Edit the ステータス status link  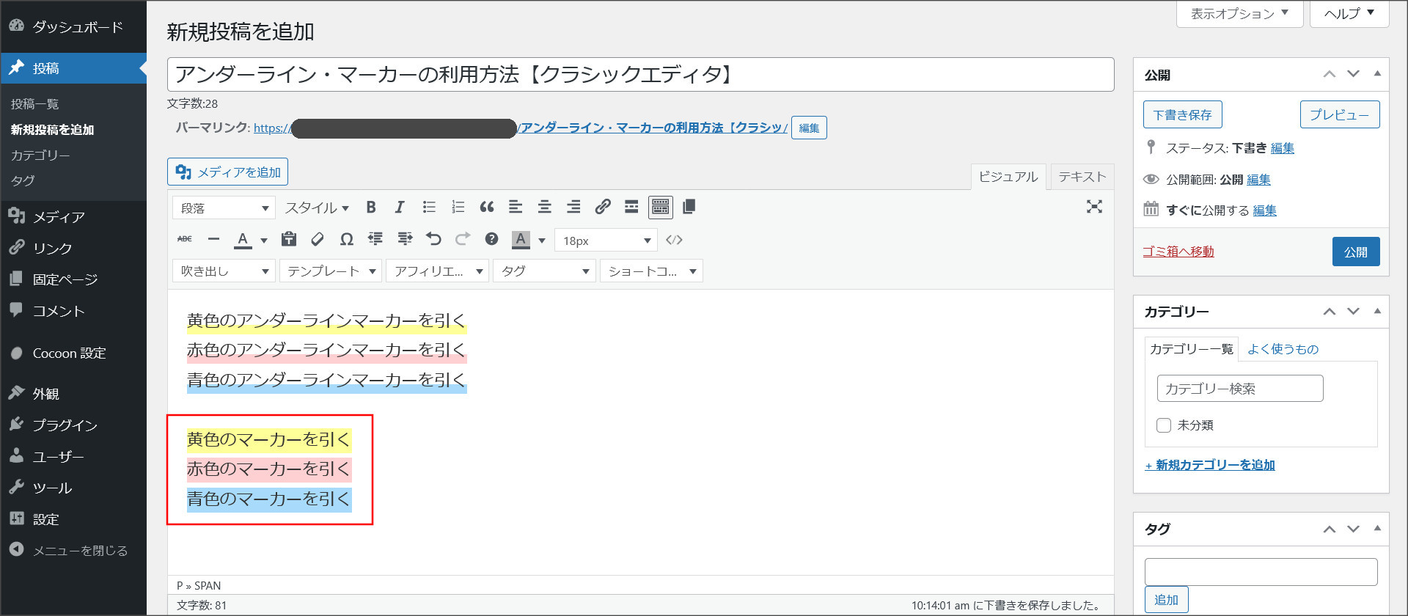(1283, 148)
